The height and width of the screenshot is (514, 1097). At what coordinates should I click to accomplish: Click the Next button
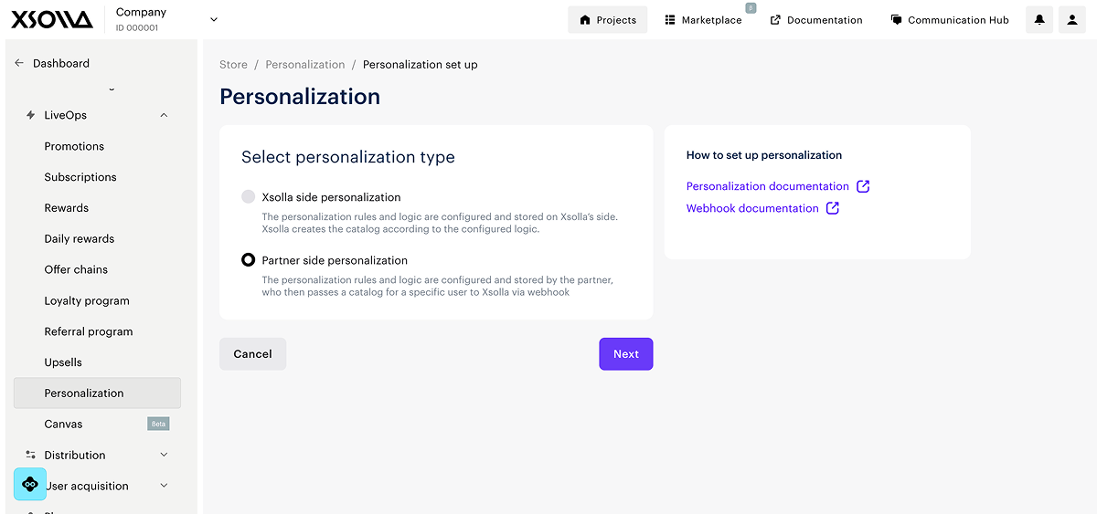(x=625, y=354)
